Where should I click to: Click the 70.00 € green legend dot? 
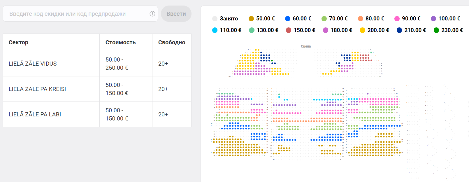click(324, 19)
